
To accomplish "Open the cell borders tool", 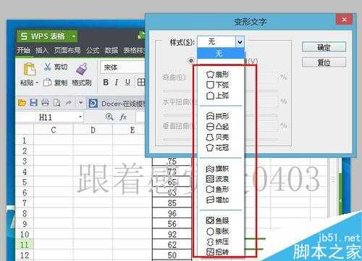I will (141, 83).
